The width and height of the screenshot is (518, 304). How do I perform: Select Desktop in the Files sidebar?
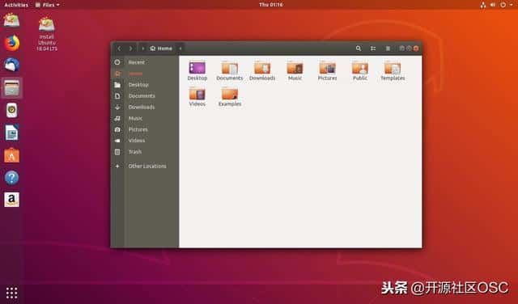pos(144,85)
